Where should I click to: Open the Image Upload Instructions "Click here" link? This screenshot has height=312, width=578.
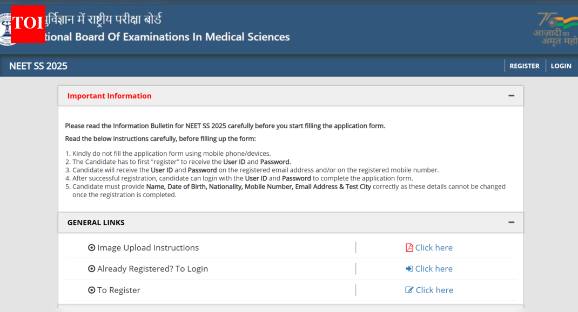[x=434, y=248]
